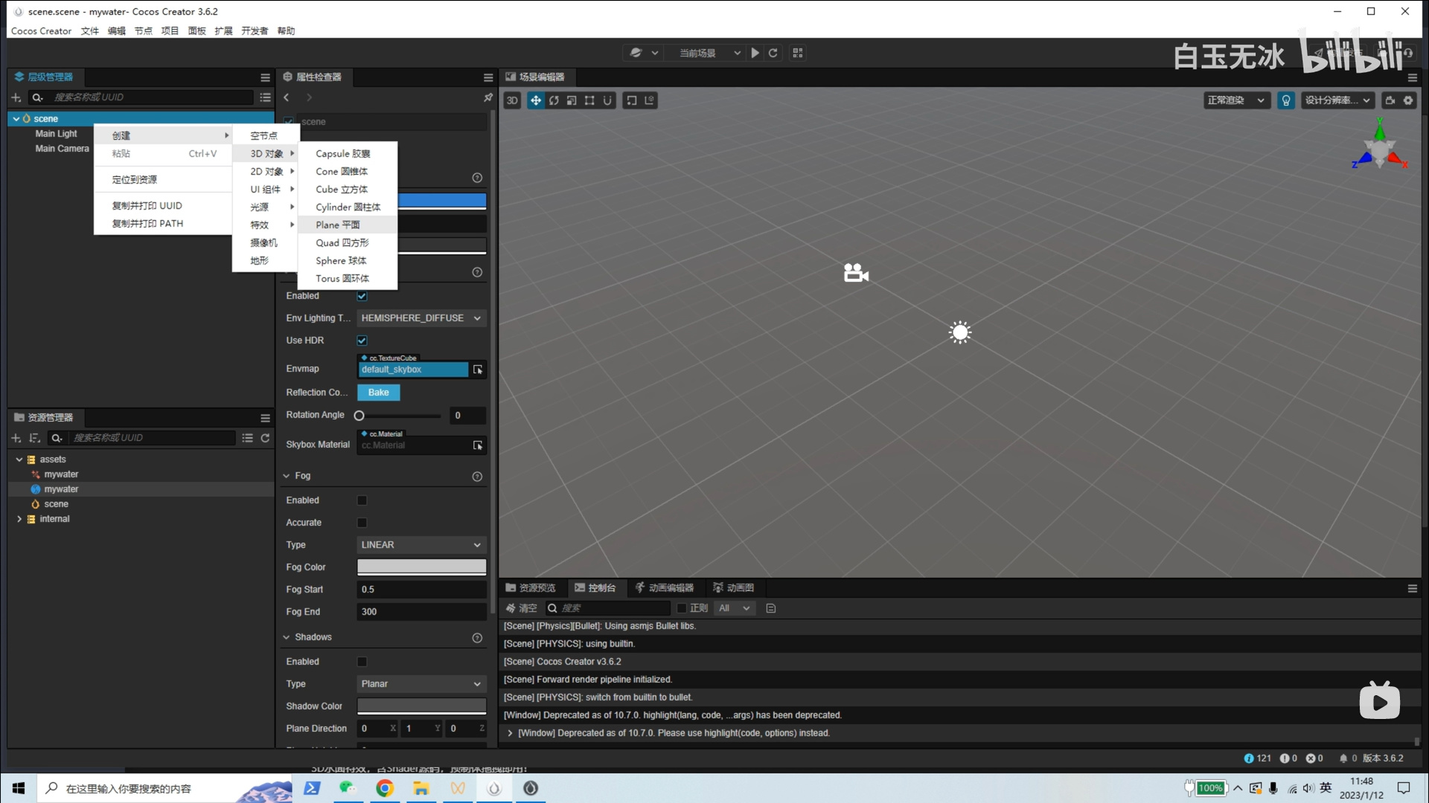Click the 清空 button to clear the console
The image size is (1429, 803).
click(523, 608)
